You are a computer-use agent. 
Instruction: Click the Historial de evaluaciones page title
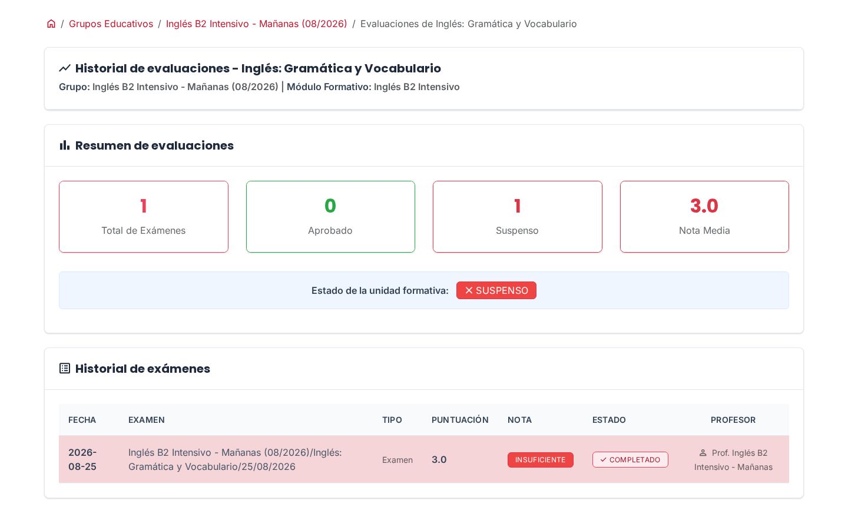(258, 68)
